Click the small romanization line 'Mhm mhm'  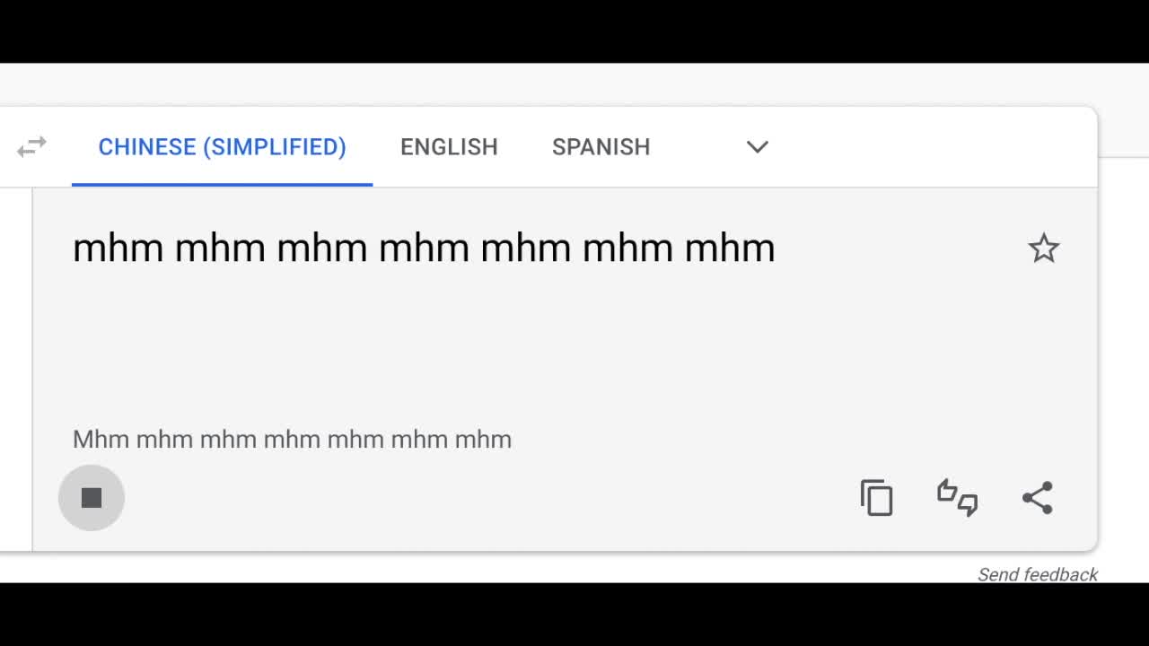(292, 440)
